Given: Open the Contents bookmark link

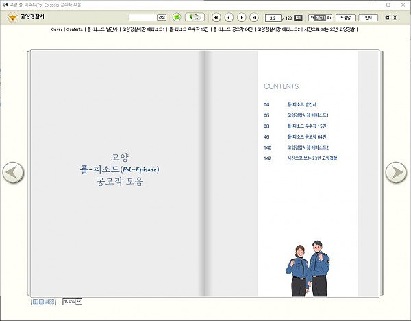Looking at the screenshot, I should coord(75,29).
